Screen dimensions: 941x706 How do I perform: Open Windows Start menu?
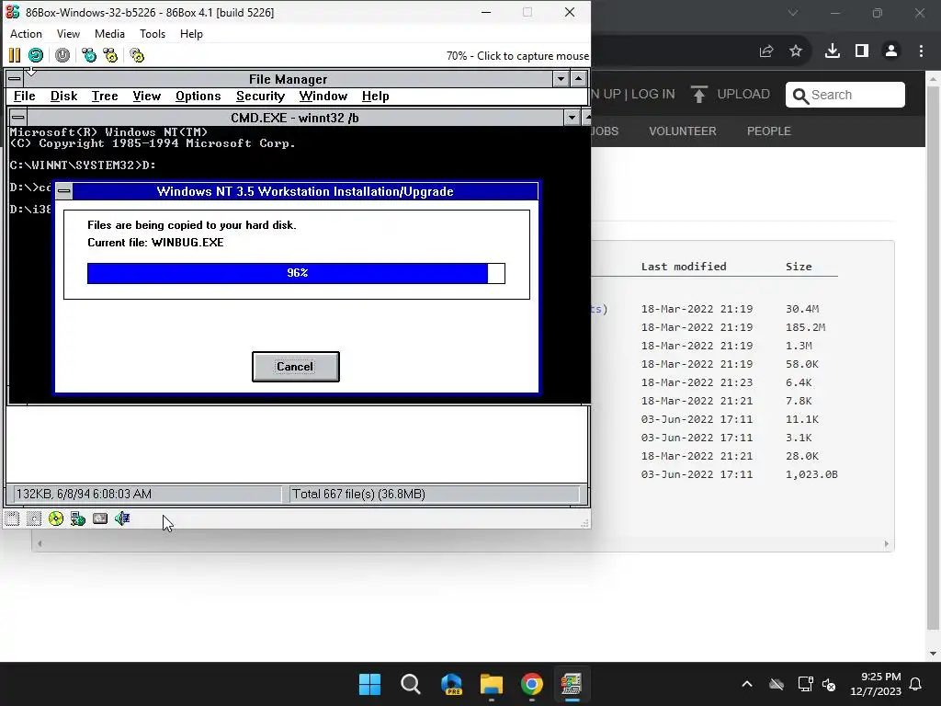click(x=369, y=684)
